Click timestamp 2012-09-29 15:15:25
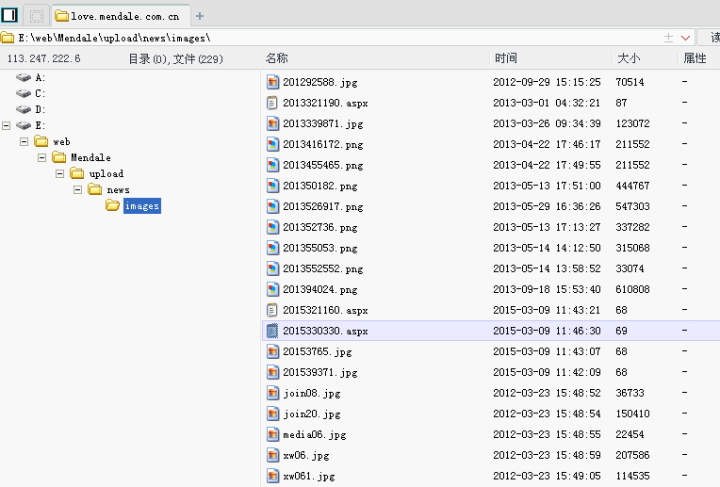The width and height of the screenshot is (720, 487). pyautogui.click(x=547, y=82)
